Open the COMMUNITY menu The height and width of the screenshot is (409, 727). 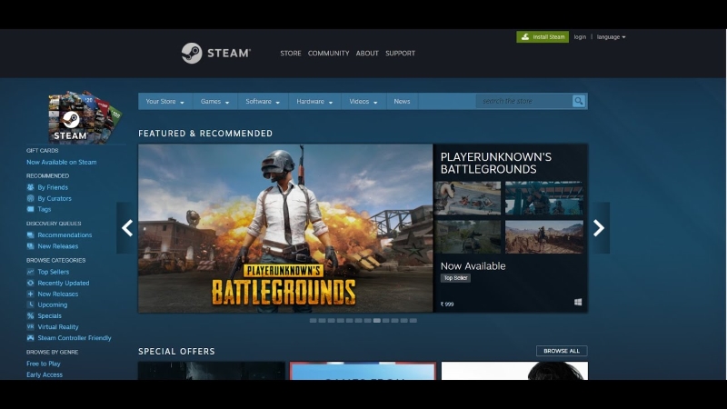point(329,54)
